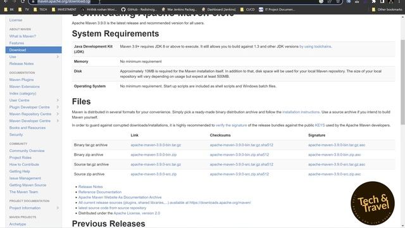Open the Other bookmarks folder
The image size is (405, 228).
387,9
